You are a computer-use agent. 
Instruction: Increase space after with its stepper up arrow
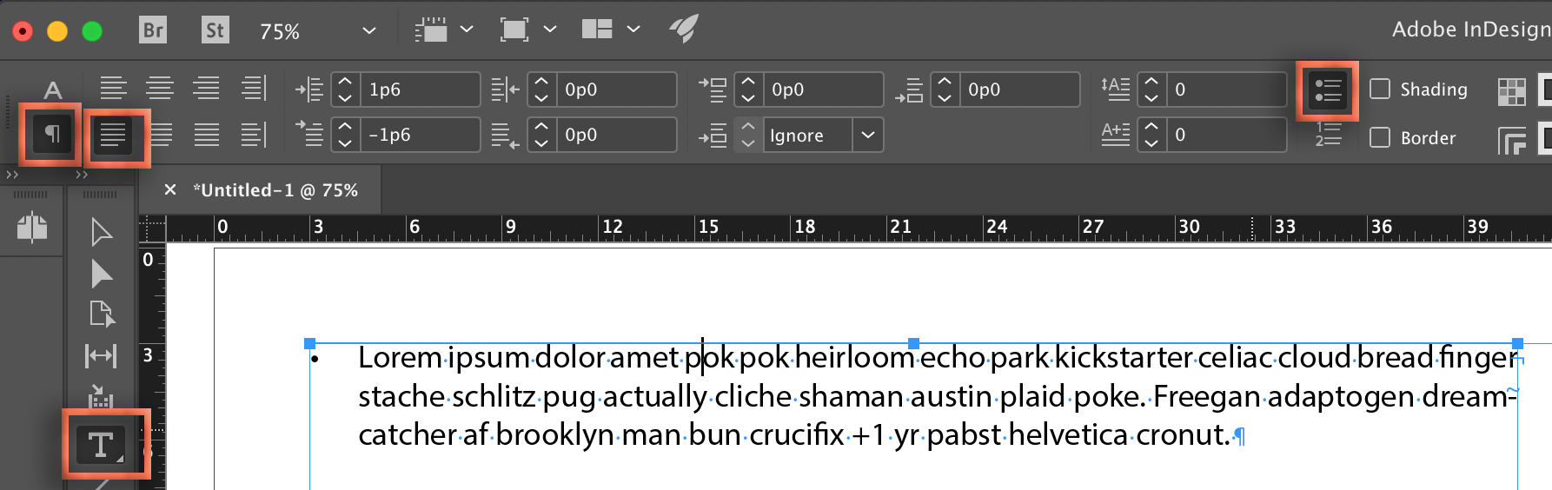coord(945,81)
